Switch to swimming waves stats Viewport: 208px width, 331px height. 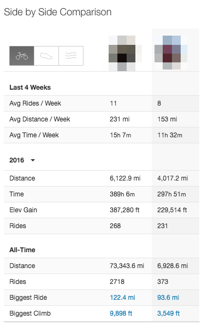[71, 56]
